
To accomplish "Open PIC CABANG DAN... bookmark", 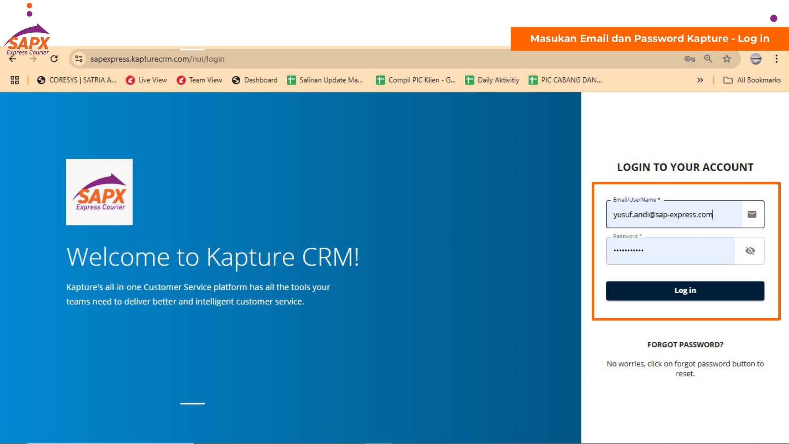I will pos(565,80).
